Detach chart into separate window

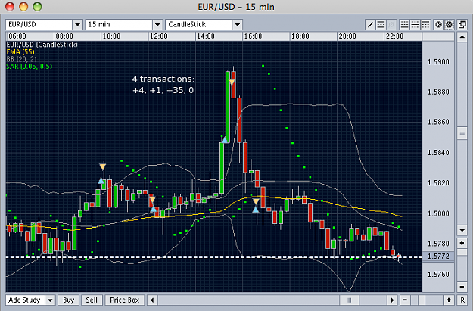point(462,25)
